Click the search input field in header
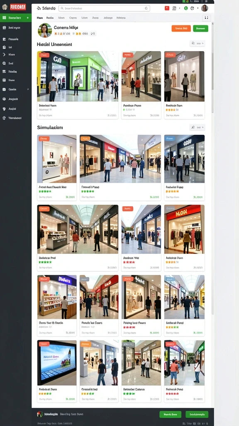This screenshot has height=426, width=239. coord(104,8)
